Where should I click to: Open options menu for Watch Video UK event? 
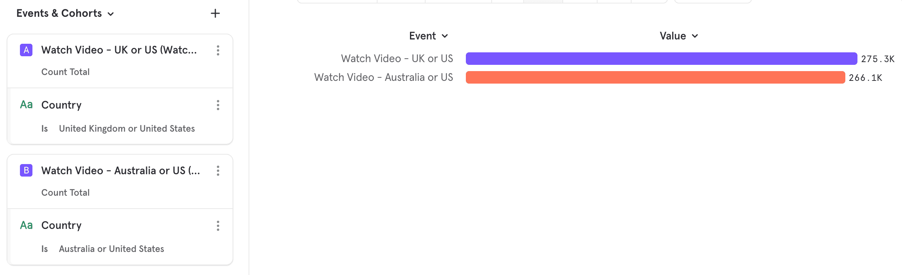(218, 50)
